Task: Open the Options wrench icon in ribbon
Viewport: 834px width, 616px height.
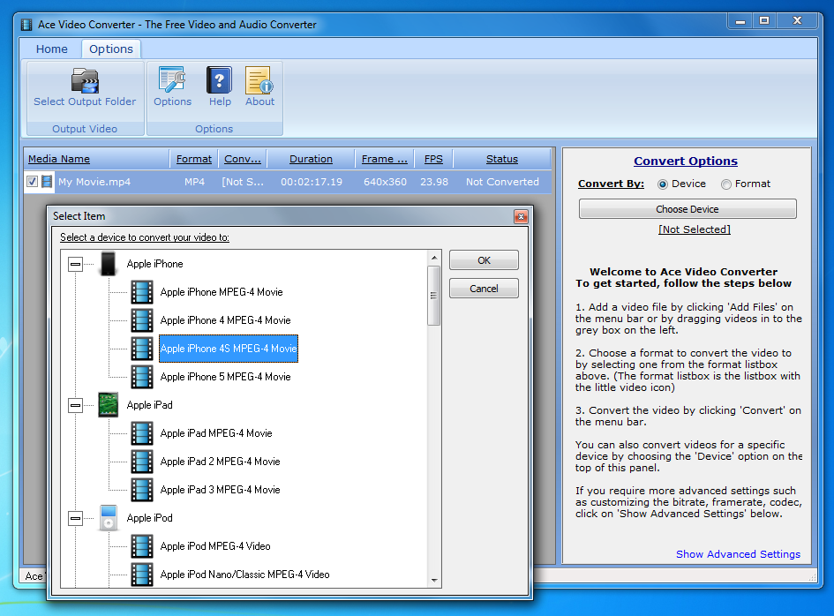Action: [172, 79]
